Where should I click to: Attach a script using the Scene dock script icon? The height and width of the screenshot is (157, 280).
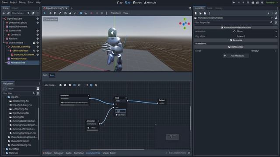point(33,13)
